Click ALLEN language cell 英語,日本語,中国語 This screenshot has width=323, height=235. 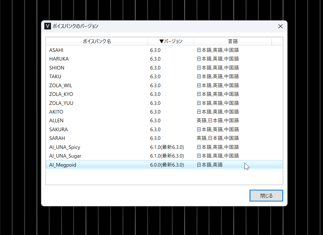tap(218, 121)
